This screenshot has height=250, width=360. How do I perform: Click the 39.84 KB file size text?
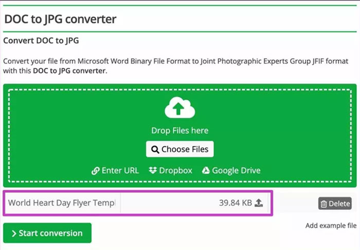[236, 203]
